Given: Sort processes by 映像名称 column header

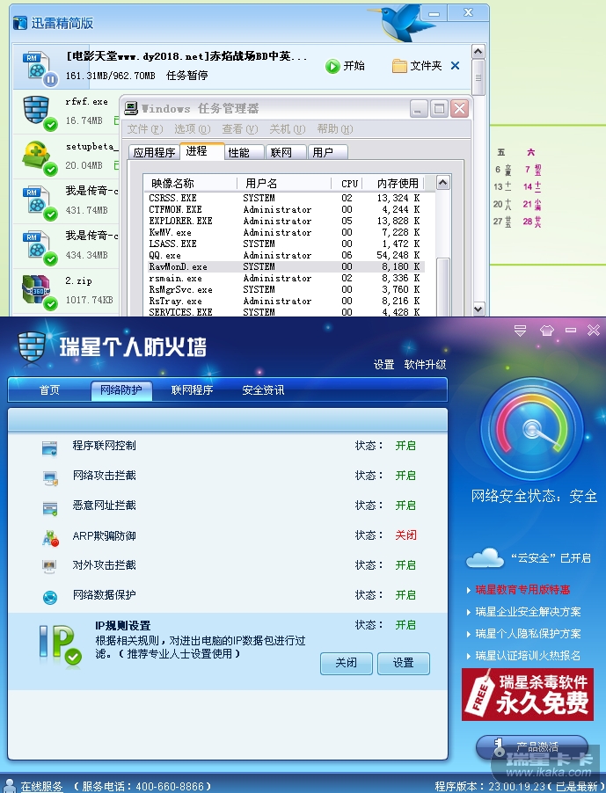Looking at the screenshot, I should click(190, 183).
